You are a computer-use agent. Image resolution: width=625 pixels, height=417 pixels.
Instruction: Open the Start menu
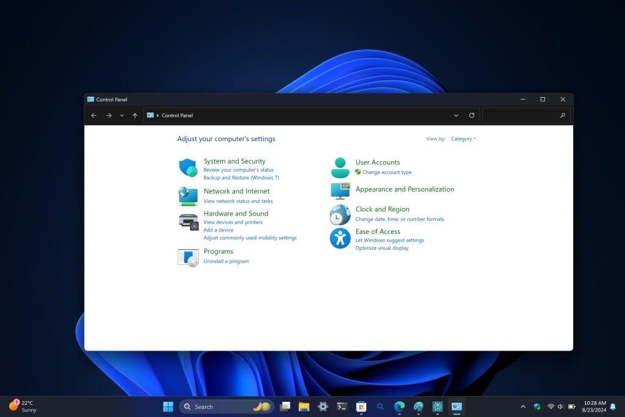point(167,406)
